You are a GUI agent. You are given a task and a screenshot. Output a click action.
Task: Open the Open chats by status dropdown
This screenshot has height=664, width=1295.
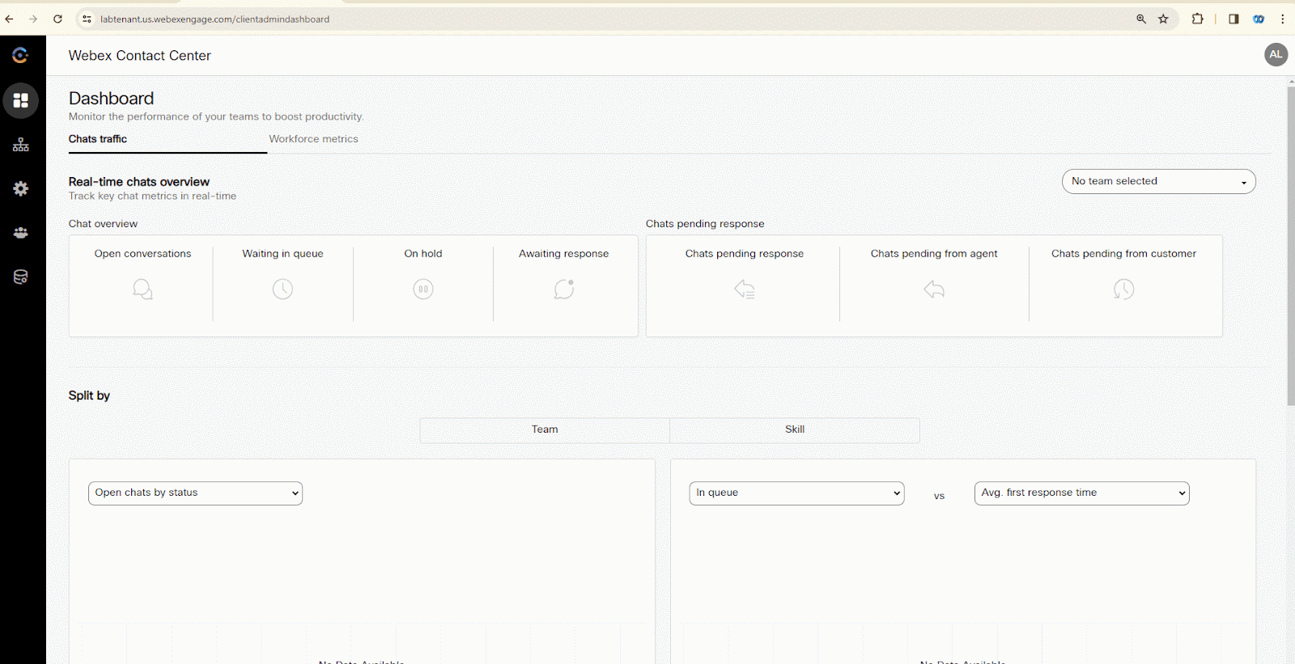[x=195, y=493]
